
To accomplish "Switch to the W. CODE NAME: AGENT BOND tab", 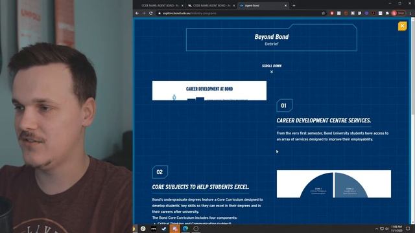I will tap(211, 6).
